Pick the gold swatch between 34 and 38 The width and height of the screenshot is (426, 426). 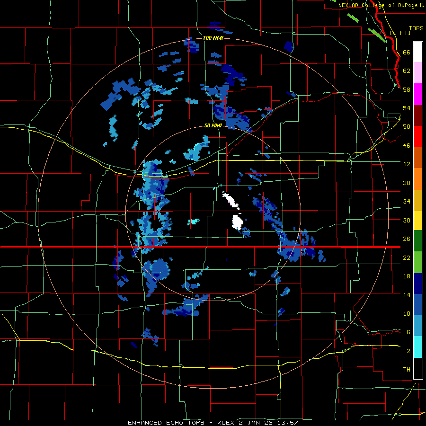[418, 201]
